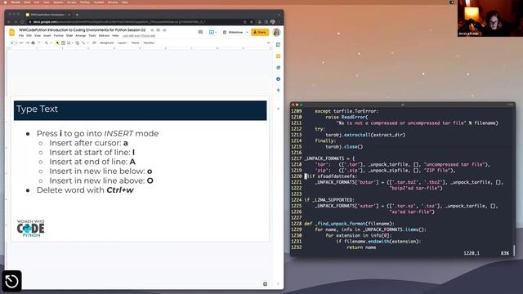Click the Background toolbar button
Image resolution: width=523 pixels, height=294 pixels.
[x=107, y=43]
